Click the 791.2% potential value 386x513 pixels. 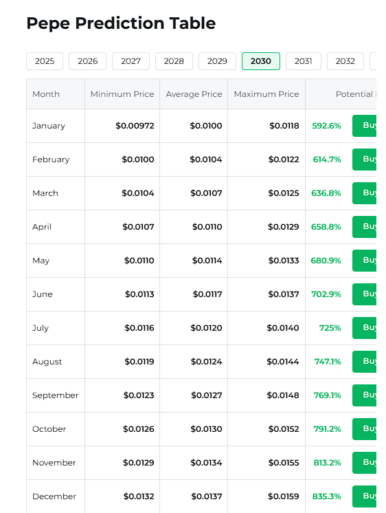[327, 429]
